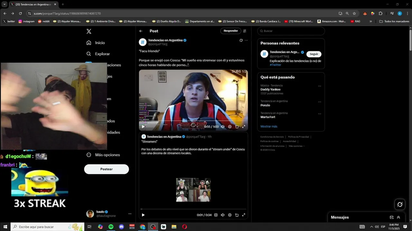The image size is (412, 231).
Task: Open the three-dot menu on the main post
Action: tap(246, 40)
